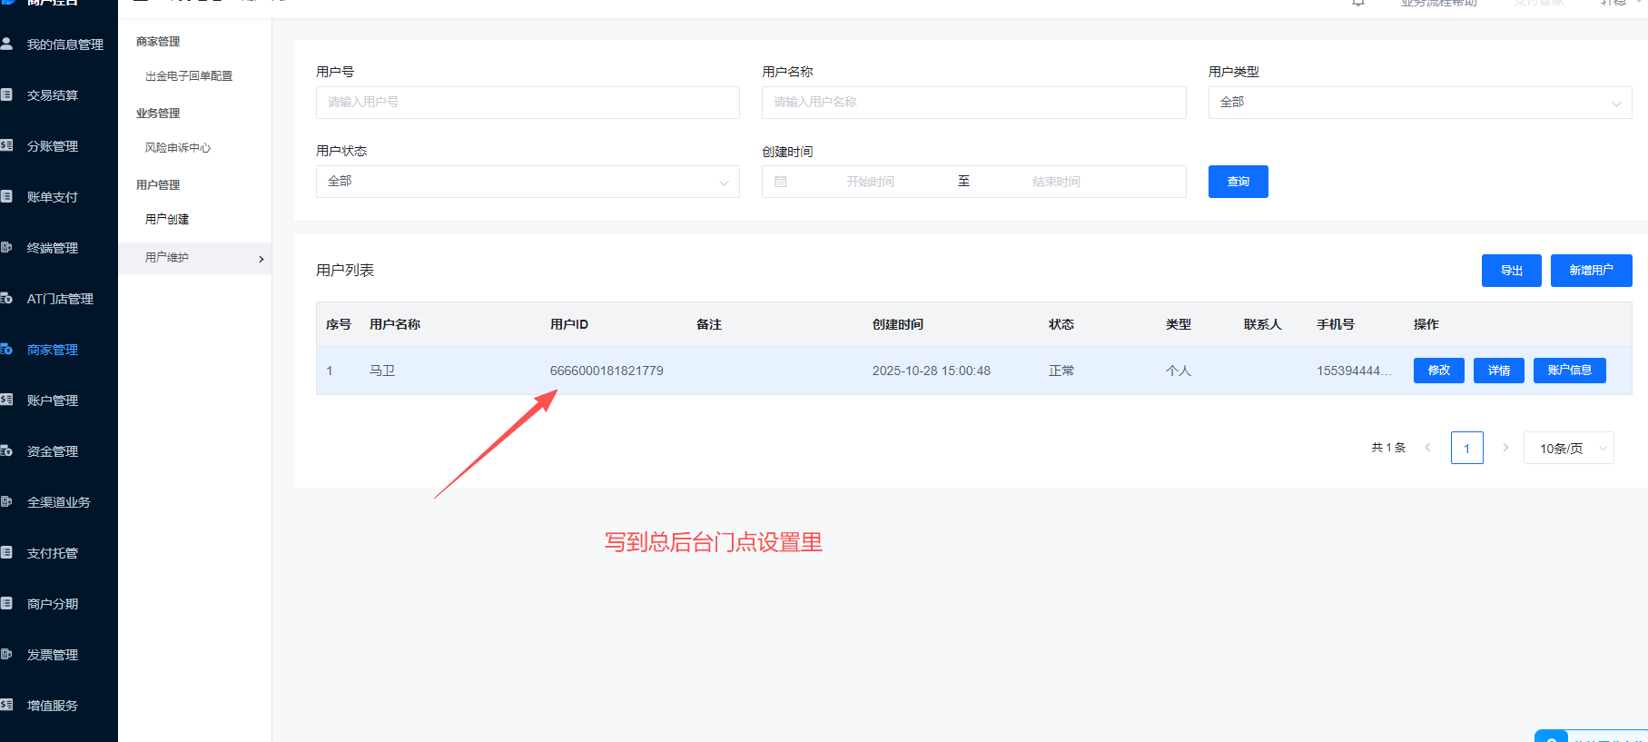
Task: Select 出金电子回单配置 menu item
Action: coord(189,76)
